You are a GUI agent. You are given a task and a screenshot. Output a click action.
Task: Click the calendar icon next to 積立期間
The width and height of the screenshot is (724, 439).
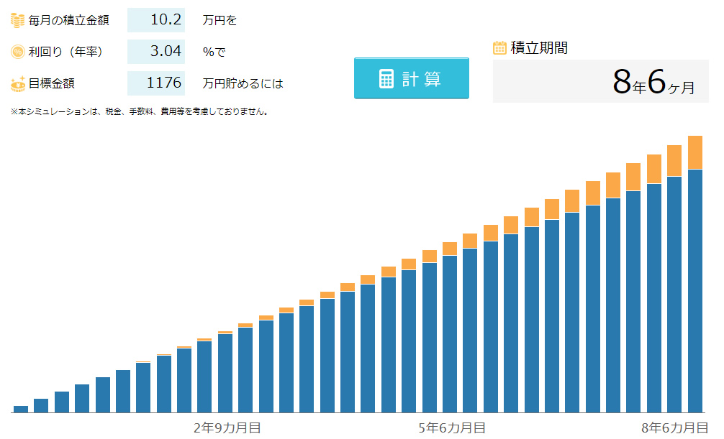pos(499,48)
